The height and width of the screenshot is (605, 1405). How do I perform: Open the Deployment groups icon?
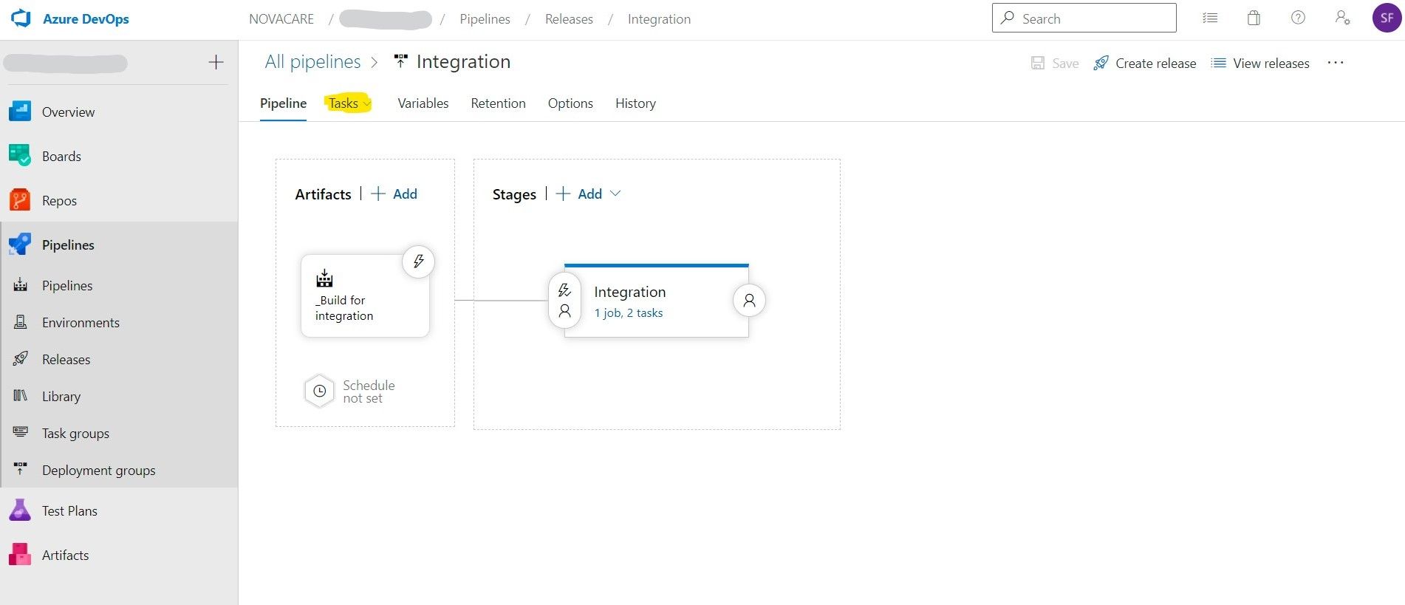[x=21, y=470]
